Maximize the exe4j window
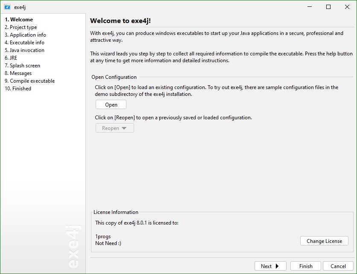The height and width of the screenshot is (274, 357). [328, 7]
